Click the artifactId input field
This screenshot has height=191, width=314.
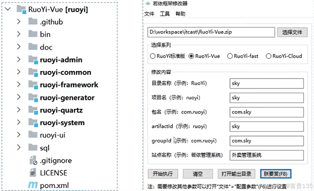[x=266, y=127]
